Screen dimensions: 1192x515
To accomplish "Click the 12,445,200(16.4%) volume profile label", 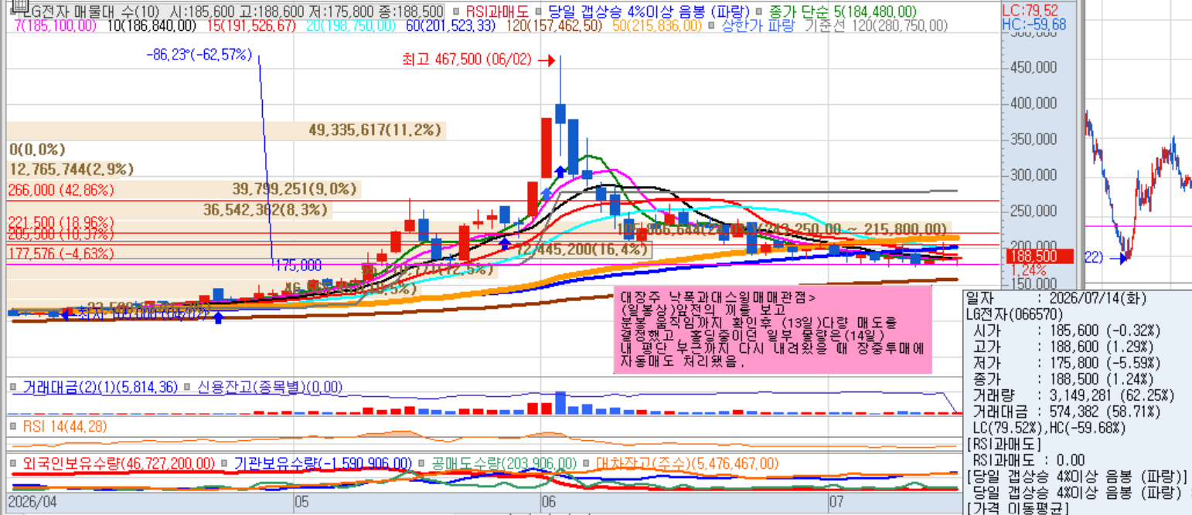I will pos(581,249).
